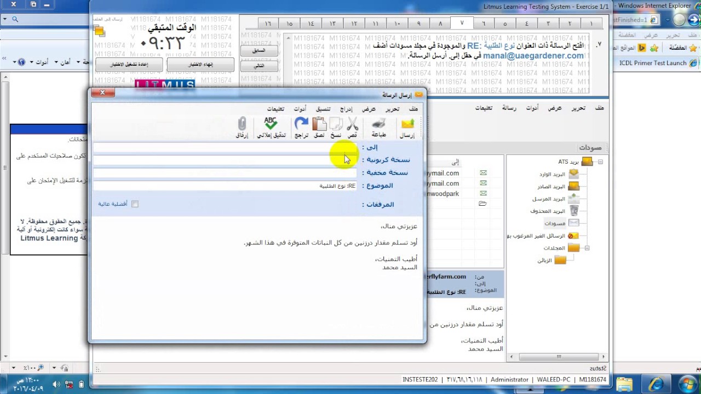
Task: Click the volume speaker tray icon
Action: (56, 384)
